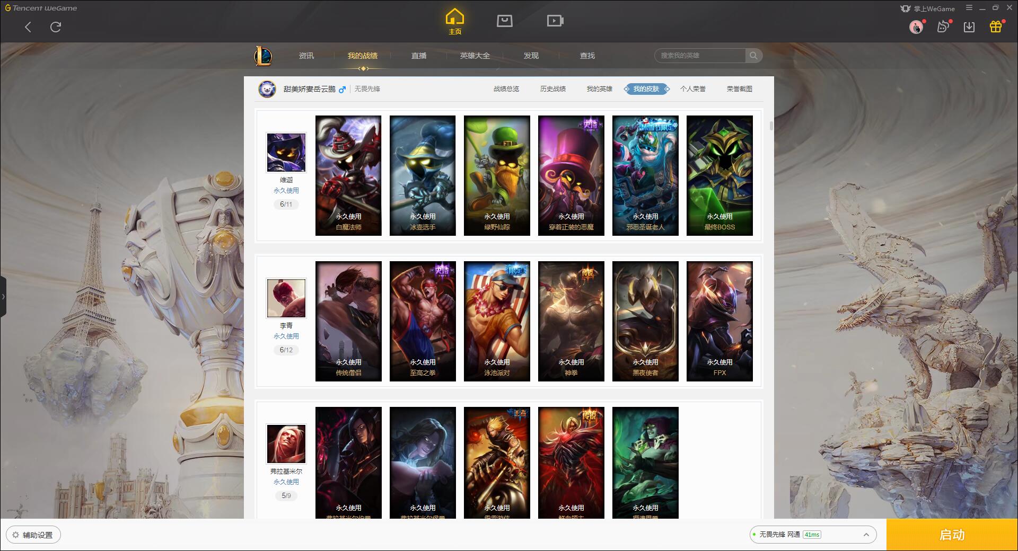The width and height of the screenshot is (1018, 551).
Task: Go back using the back arrow
Action: coord(28,27)
